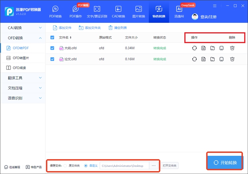Click the output path input field
This screenshot has width=248, height=174.
(x=124, y=166)
